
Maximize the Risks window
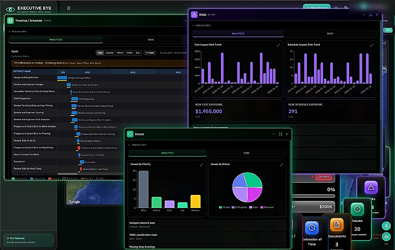[x=371, y=15]
